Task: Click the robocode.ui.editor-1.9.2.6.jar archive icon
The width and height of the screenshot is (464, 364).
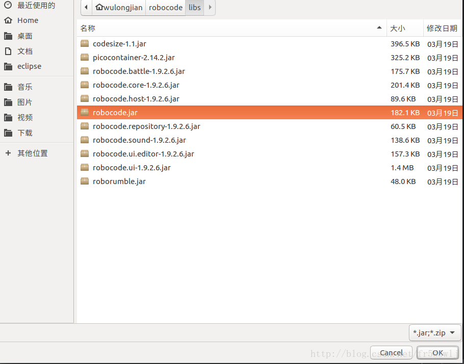Action: click(x=85, y=153)
